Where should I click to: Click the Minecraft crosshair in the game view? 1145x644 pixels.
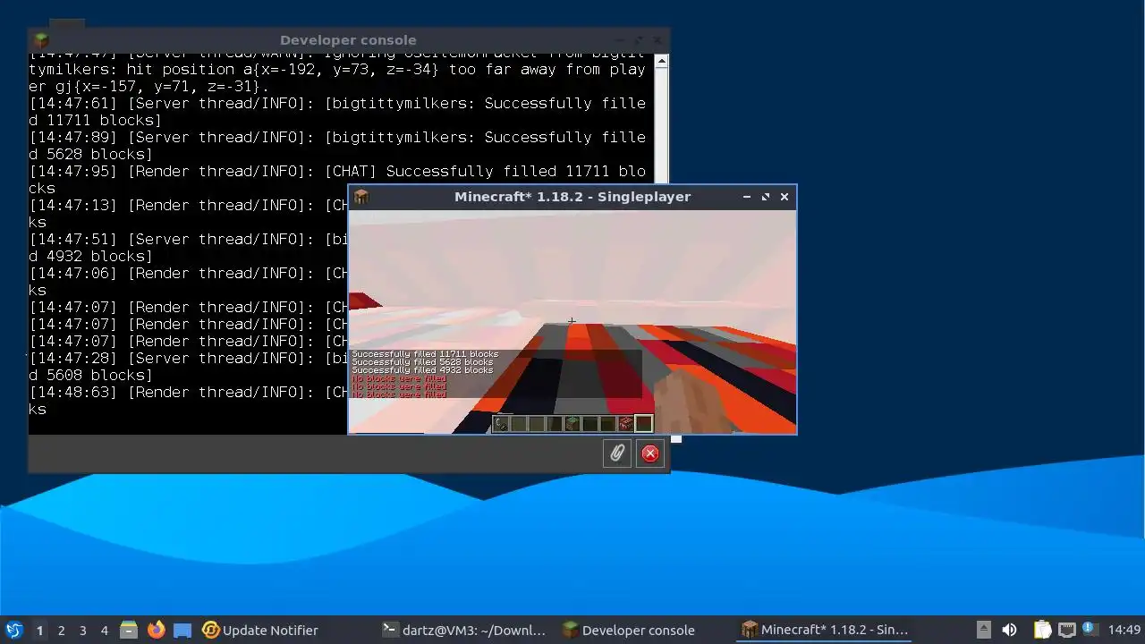coord(572,321)
